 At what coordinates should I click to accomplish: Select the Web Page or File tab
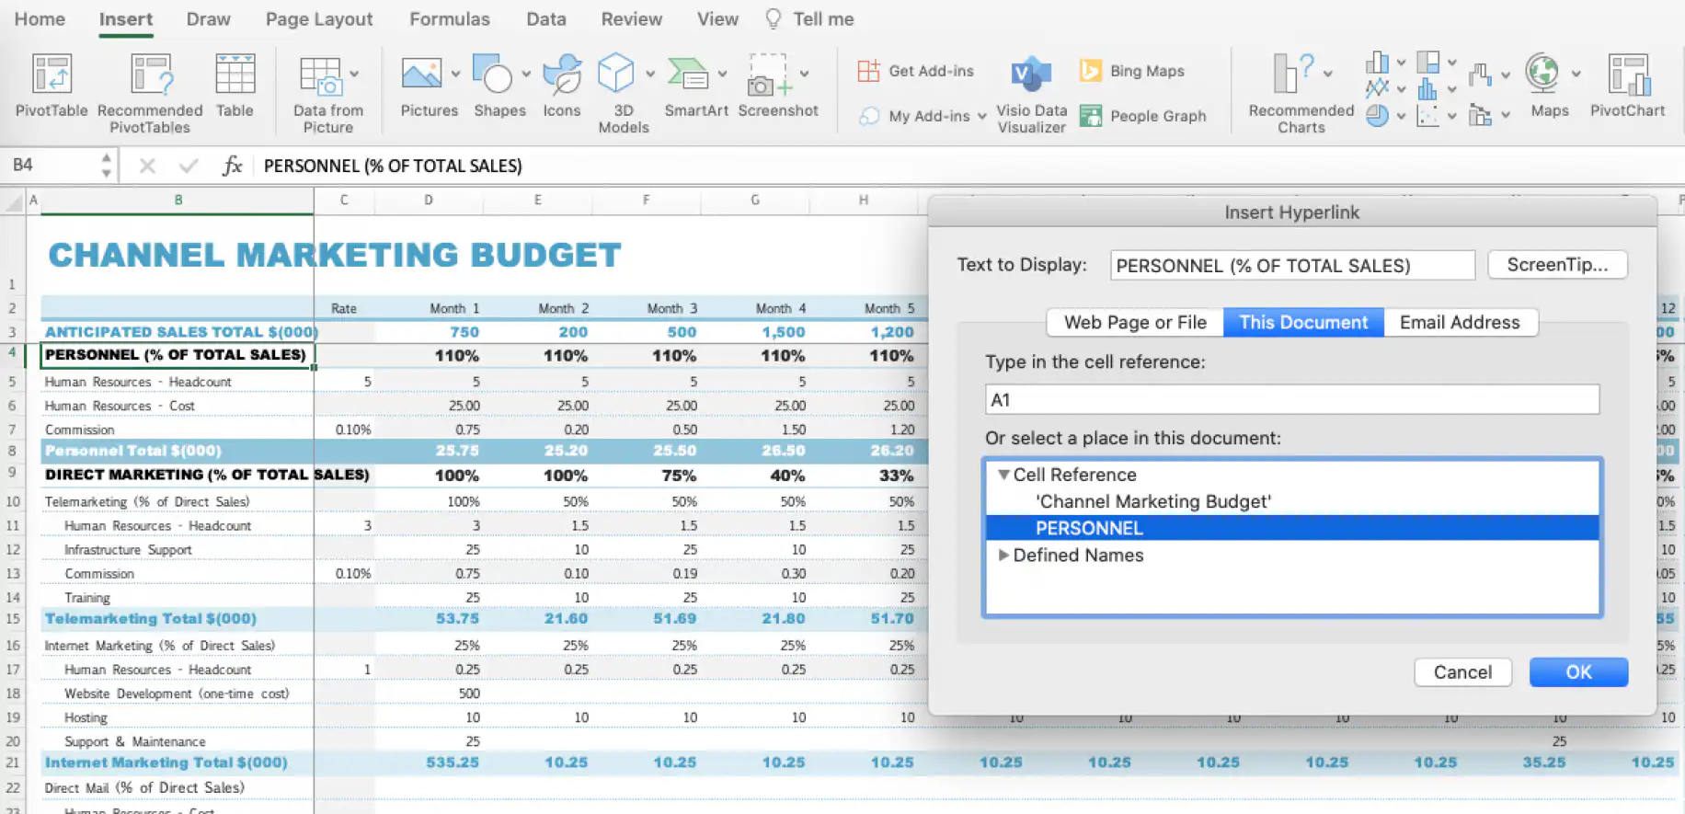tap(1135, 322)
